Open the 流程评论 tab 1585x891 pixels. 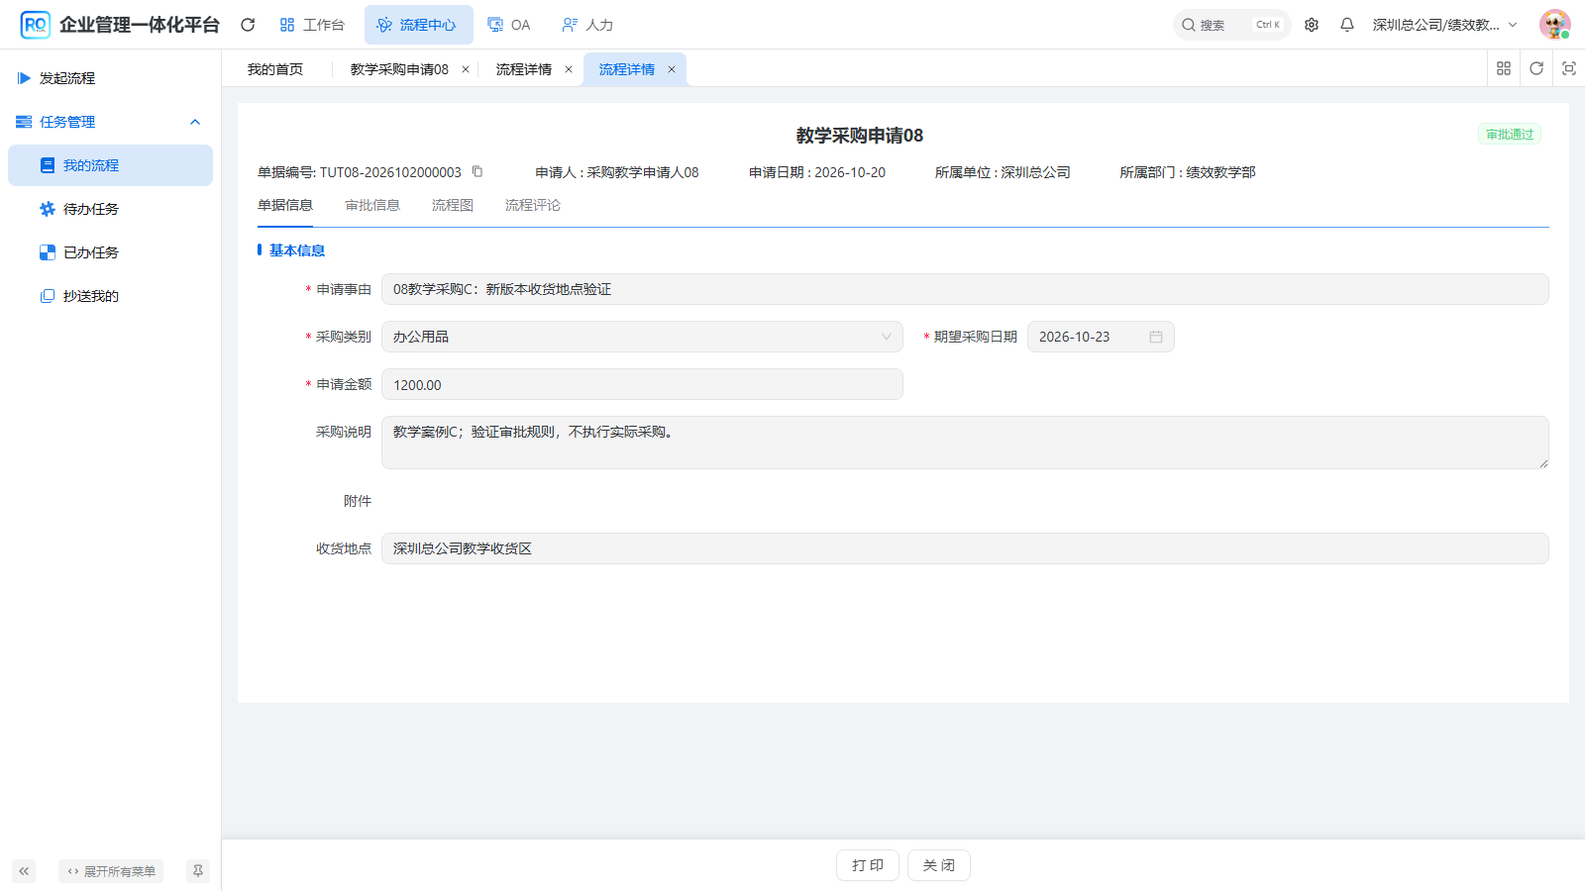(533, 205)
